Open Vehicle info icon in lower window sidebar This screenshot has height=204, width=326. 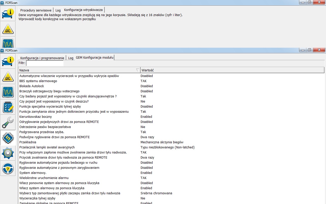[x=8, y=61]
